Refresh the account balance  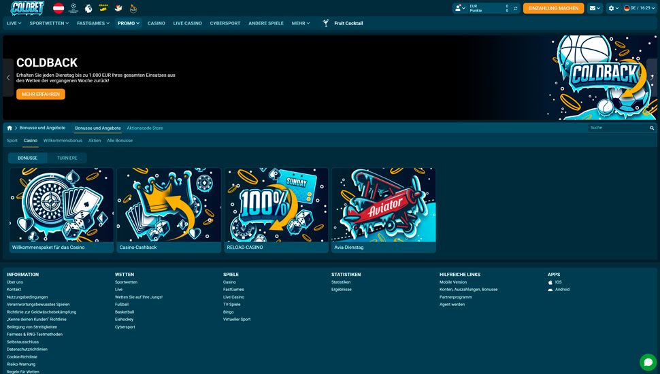516,8
